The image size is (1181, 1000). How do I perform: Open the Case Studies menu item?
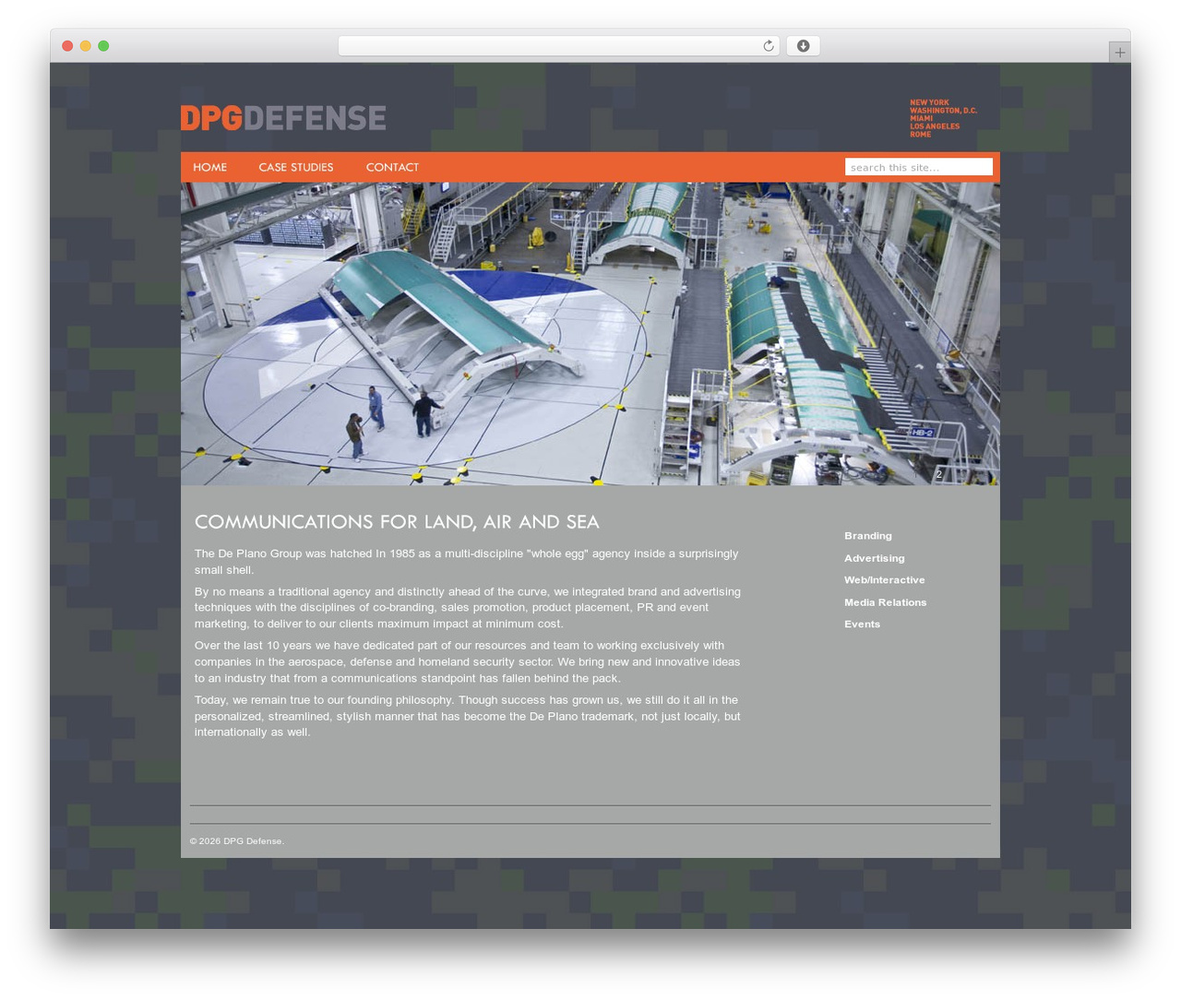296,167
